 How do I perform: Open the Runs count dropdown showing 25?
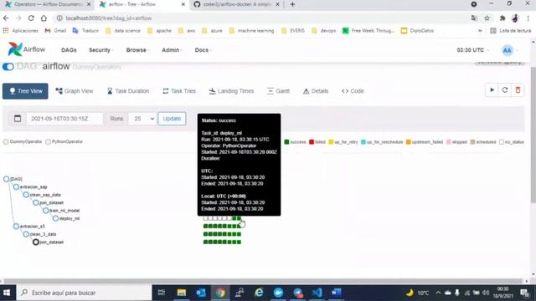point(142,119)
